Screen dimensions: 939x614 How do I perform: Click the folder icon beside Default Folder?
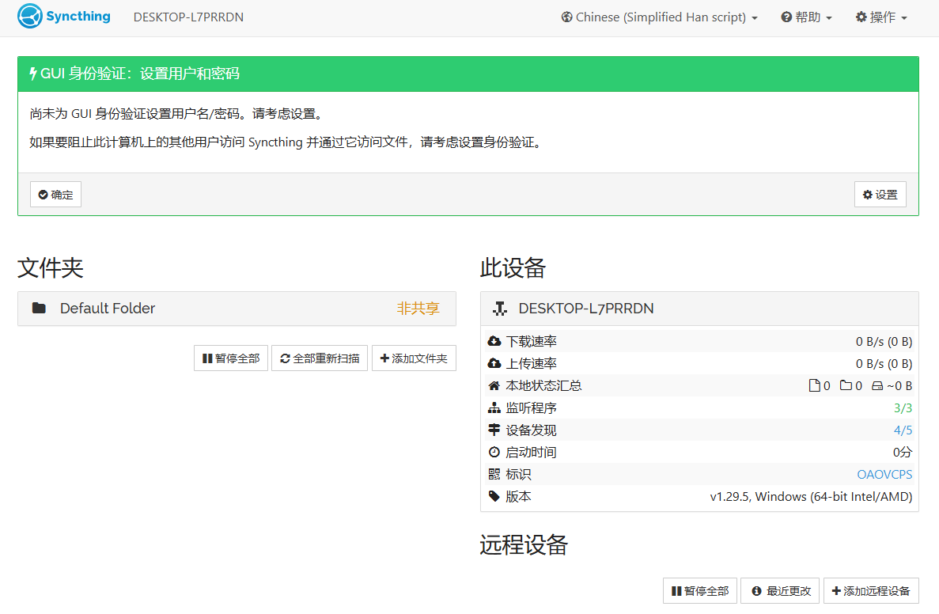[39, 309]
